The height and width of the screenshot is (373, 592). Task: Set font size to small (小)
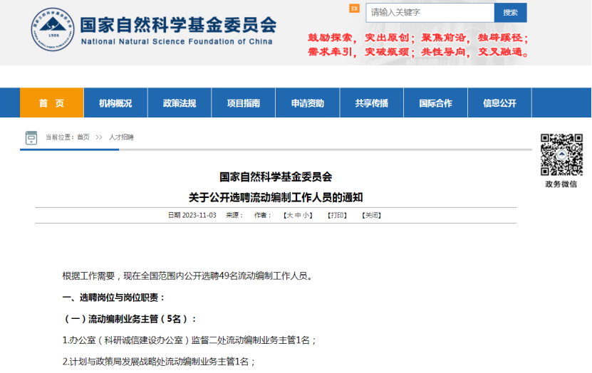pos(307,215)
